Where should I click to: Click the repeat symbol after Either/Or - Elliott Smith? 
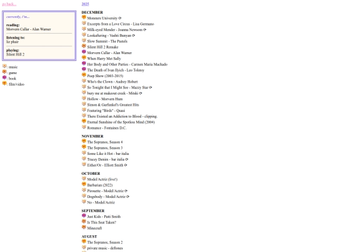pos(125,166)
